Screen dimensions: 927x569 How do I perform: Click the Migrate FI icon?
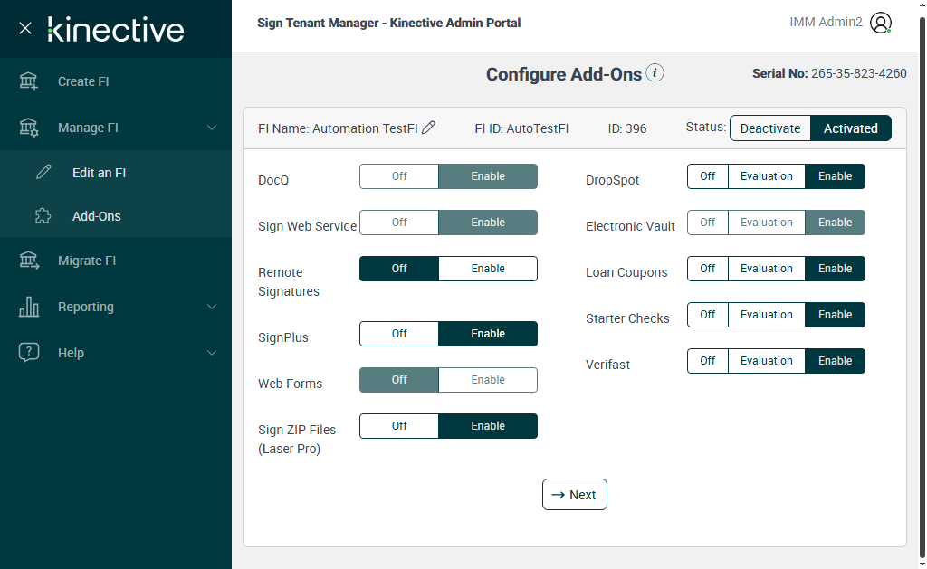[28, 260]
